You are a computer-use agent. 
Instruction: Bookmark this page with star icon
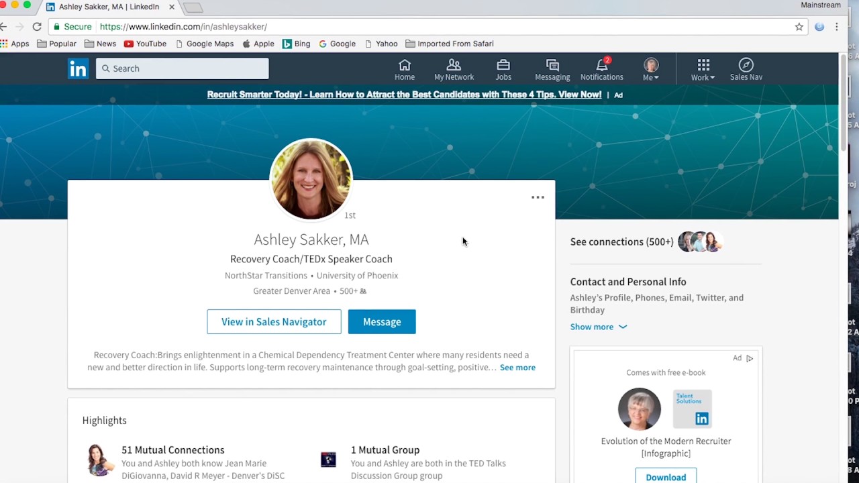799,27
